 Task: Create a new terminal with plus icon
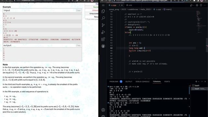click(x=196, y=82)
